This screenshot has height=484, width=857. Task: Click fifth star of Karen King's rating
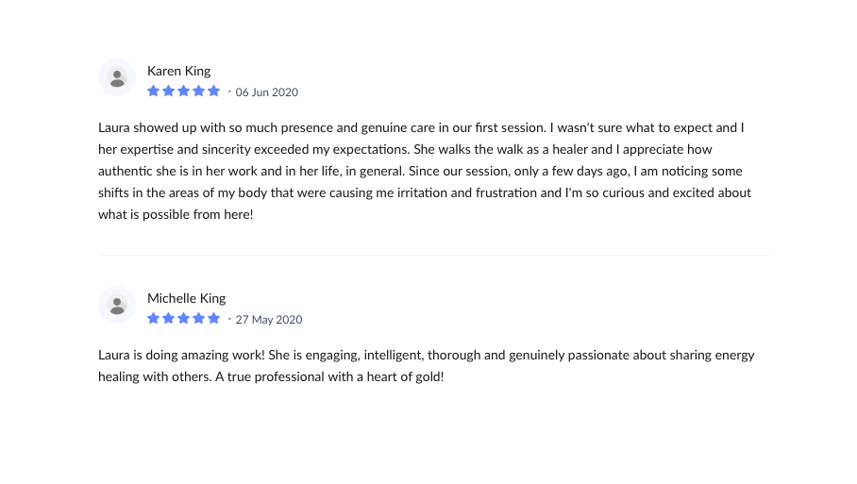214,92
